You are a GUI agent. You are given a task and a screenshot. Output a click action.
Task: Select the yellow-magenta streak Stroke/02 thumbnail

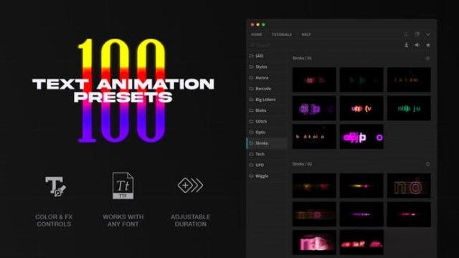[x=361, y=186]
